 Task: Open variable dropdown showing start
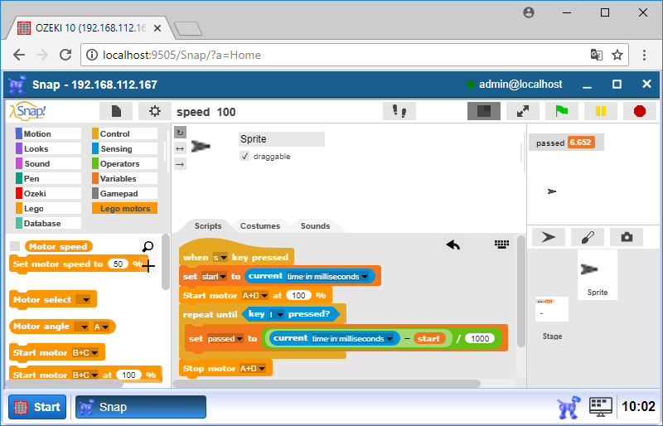coord(214,276)
